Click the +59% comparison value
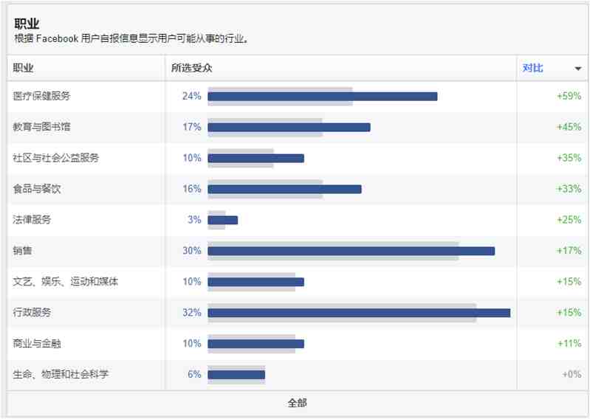 [x=569, y=96]
